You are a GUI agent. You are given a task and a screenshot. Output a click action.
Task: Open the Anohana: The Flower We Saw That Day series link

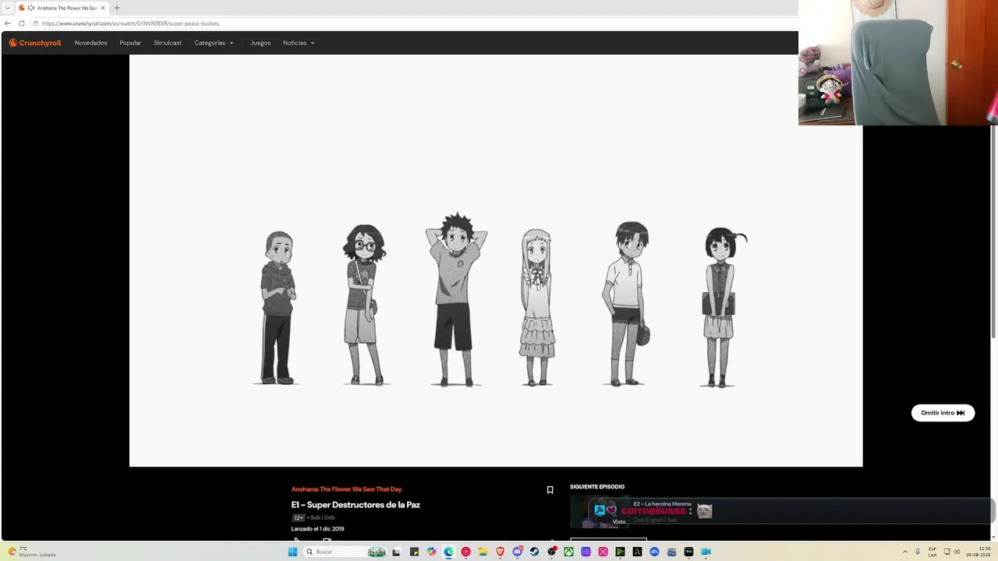(346, 489)
